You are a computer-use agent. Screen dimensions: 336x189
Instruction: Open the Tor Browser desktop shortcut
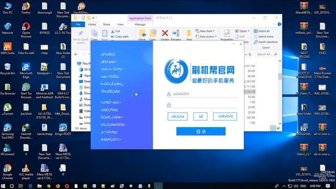coord(8,89)
